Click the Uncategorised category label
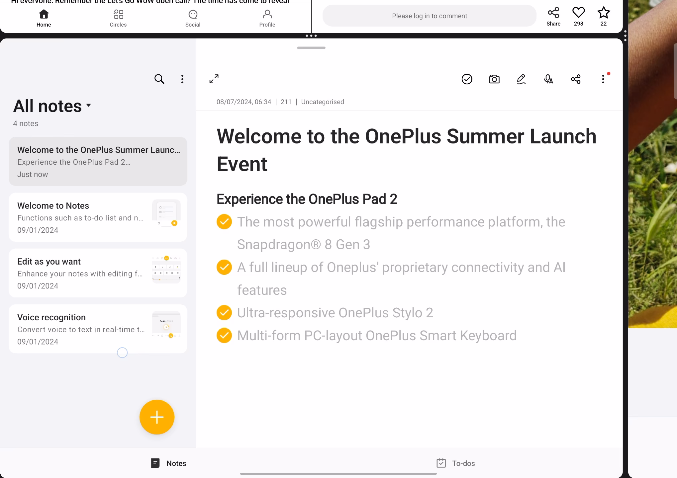 (322, 102)
